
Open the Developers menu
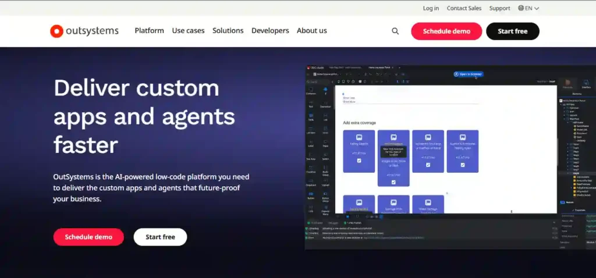click(x=270, y=31)
